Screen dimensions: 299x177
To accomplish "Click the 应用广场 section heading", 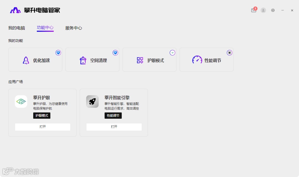I will [16, 82].
